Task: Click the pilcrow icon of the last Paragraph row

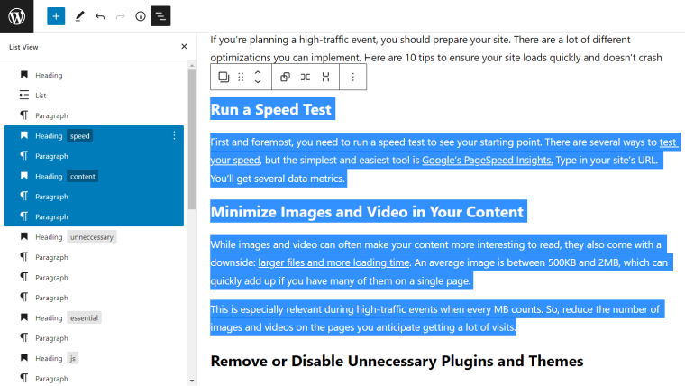Action: (24, 378)
